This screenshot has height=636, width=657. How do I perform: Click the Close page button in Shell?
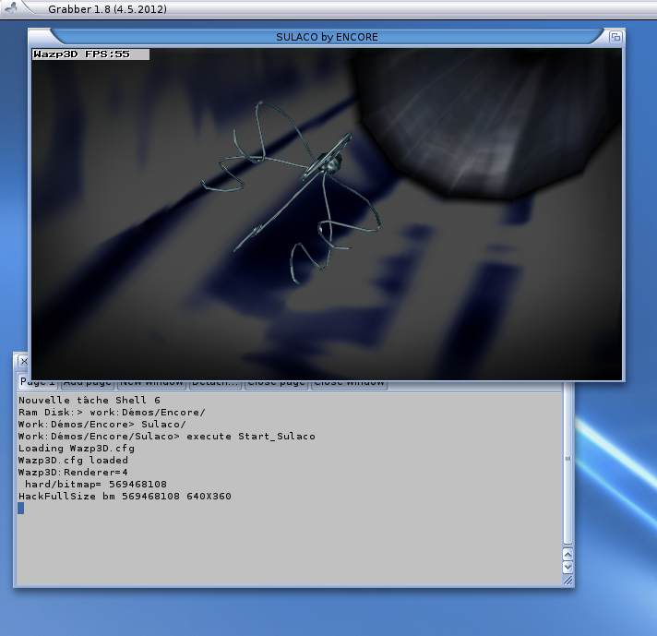click(x=276, y=384)
